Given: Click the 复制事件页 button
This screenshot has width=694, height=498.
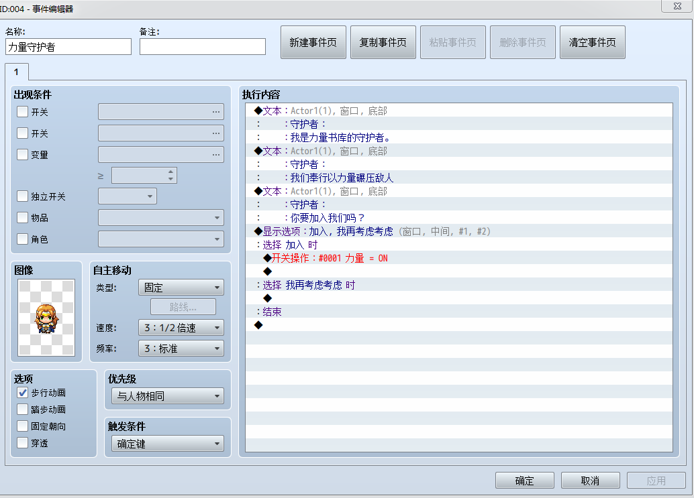Looking at the screenshot, I should [x=383, y=42].
